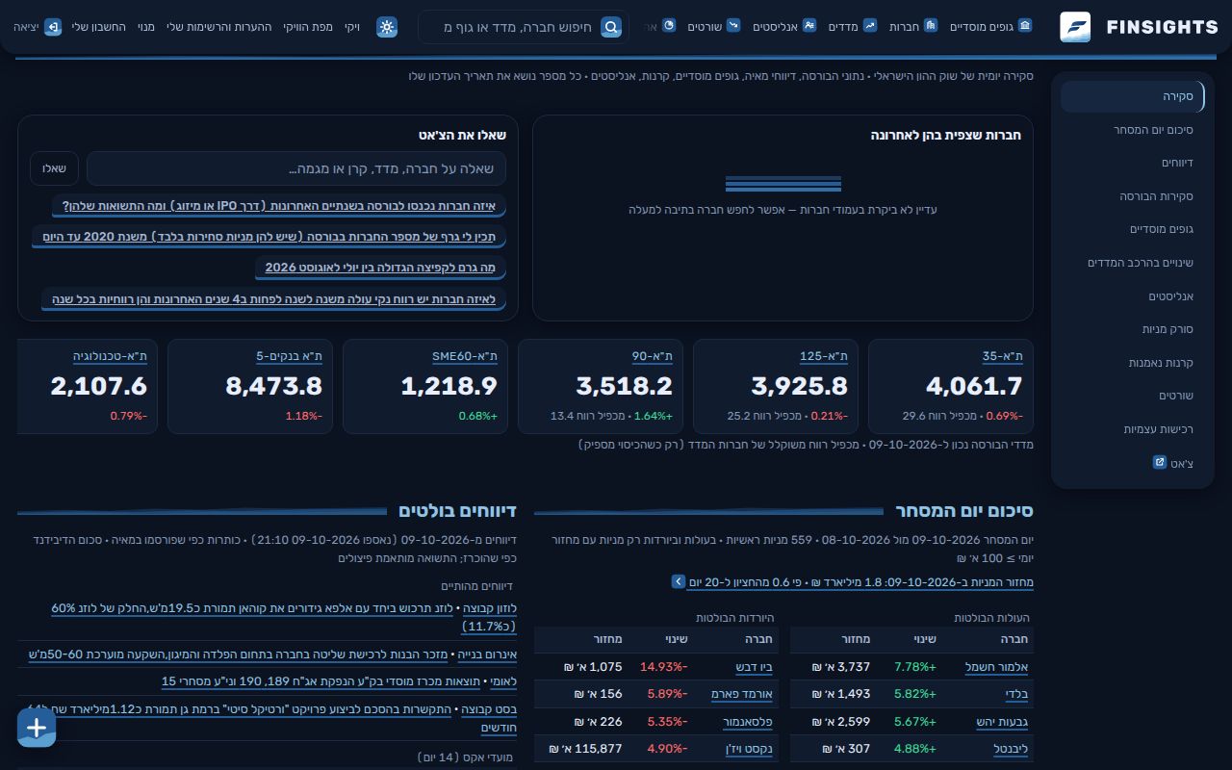Click the top-bar icon beside שורטים

(733, 26)
